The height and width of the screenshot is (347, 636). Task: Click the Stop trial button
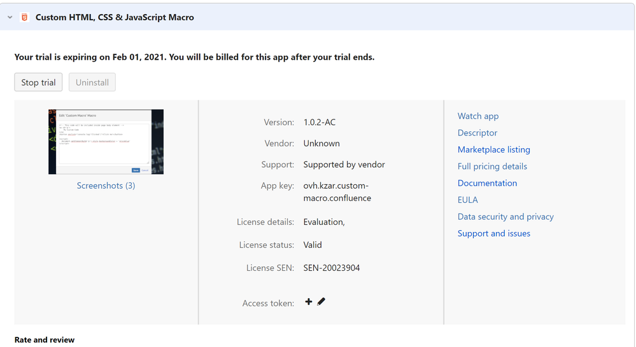click(x=39, y=82)
